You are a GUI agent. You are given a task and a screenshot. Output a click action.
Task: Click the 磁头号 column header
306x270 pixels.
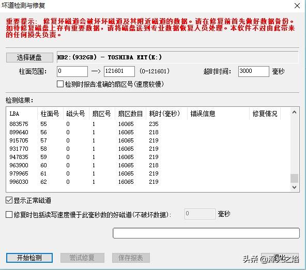coord(76,114)
